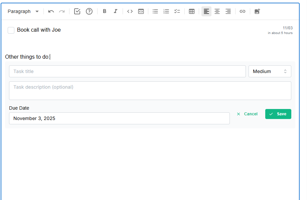The image size is (307, 200).
Task: Insert an image
Action: 257,11
